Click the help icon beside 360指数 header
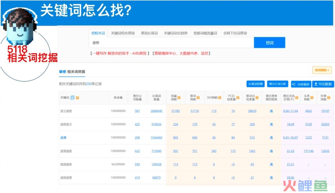 pyautogui.click(x=220, y=98)
